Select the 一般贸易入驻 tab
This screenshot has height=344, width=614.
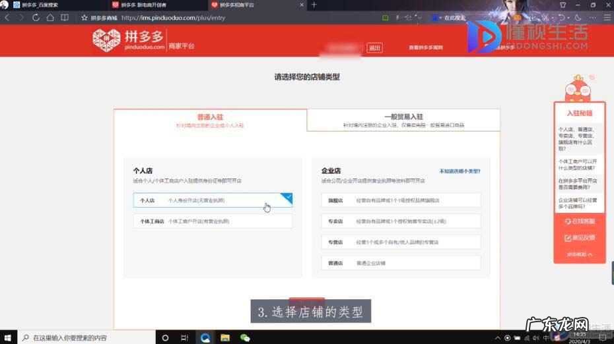(x=403, y=121)
